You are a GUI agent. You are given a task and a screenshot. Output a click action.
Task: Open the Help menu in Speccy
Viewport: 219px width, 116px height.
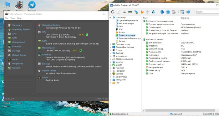(19, 18)
